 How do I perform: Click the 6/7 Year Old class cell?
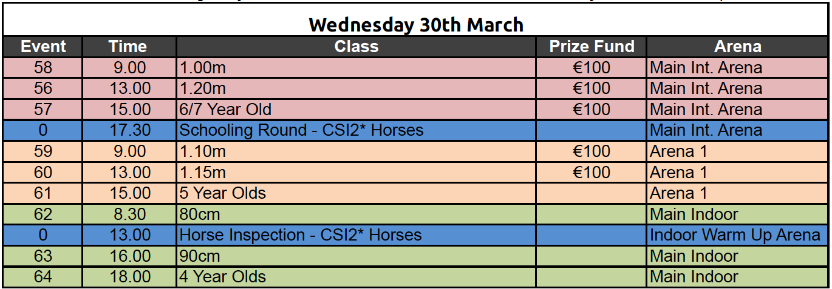tap(356, 110)
